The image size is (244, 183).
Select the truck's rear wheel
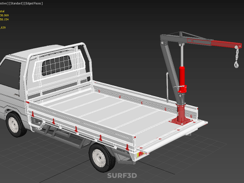click(x=102, y=158)
